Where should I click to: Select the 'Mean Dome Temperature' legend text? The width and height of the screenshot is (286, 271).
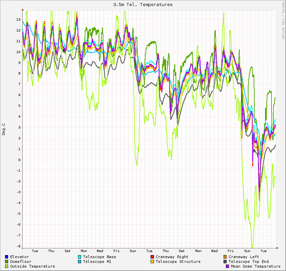pos(256,266)
